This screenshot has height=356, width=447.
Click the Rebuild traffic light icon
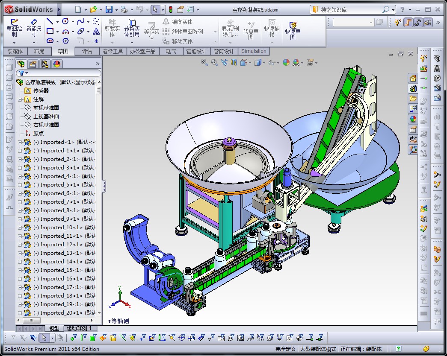click(x=170, y=9)
